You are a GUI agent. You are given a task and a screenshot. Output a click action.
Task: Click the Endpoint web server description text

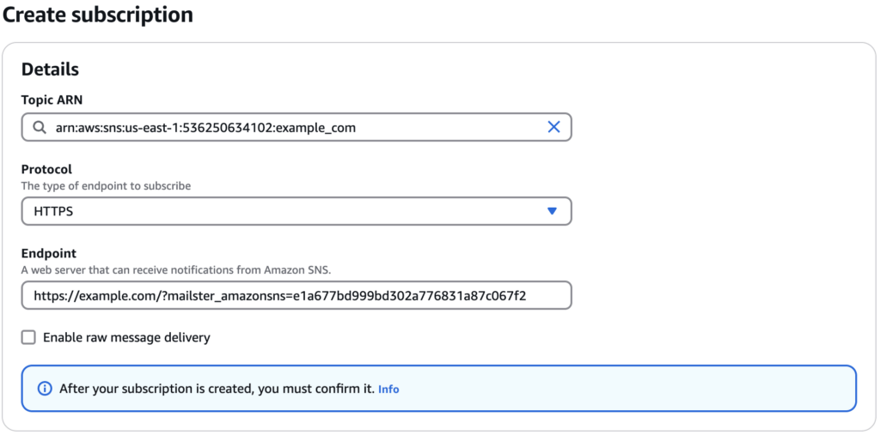[175, 269]
